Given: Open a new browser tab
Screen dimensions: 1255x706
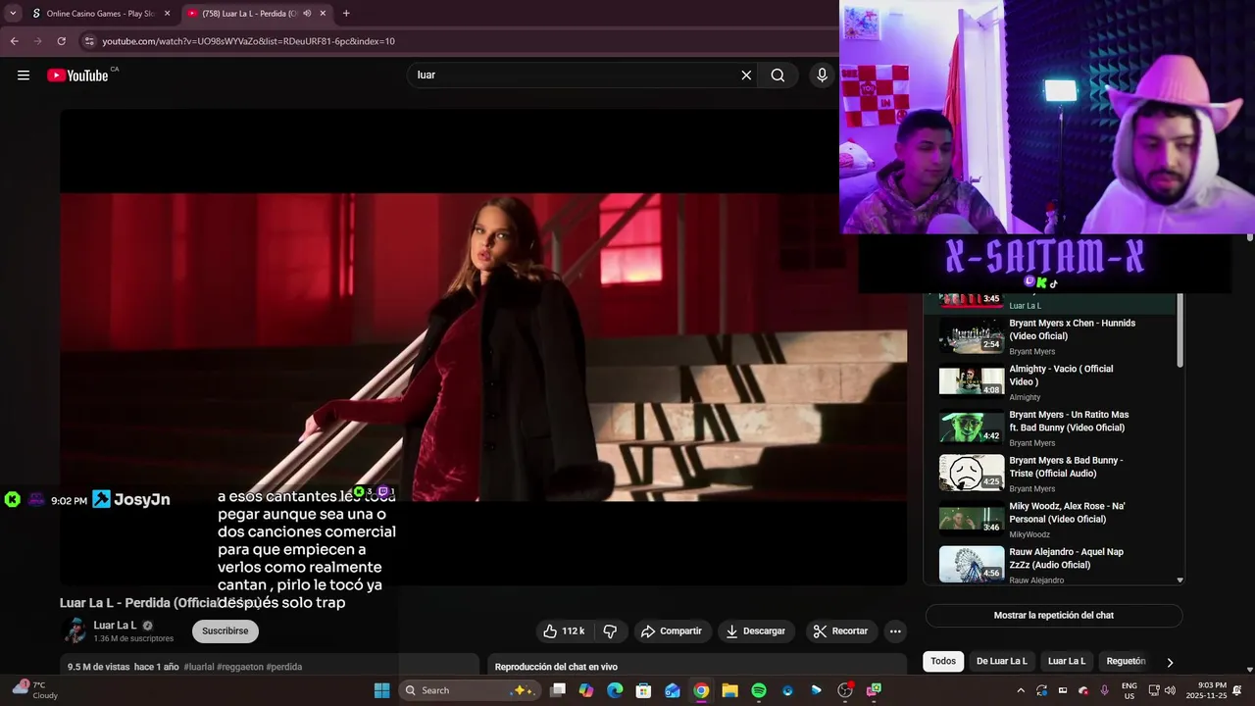Looking at the screenshot, I should [346, 14].
